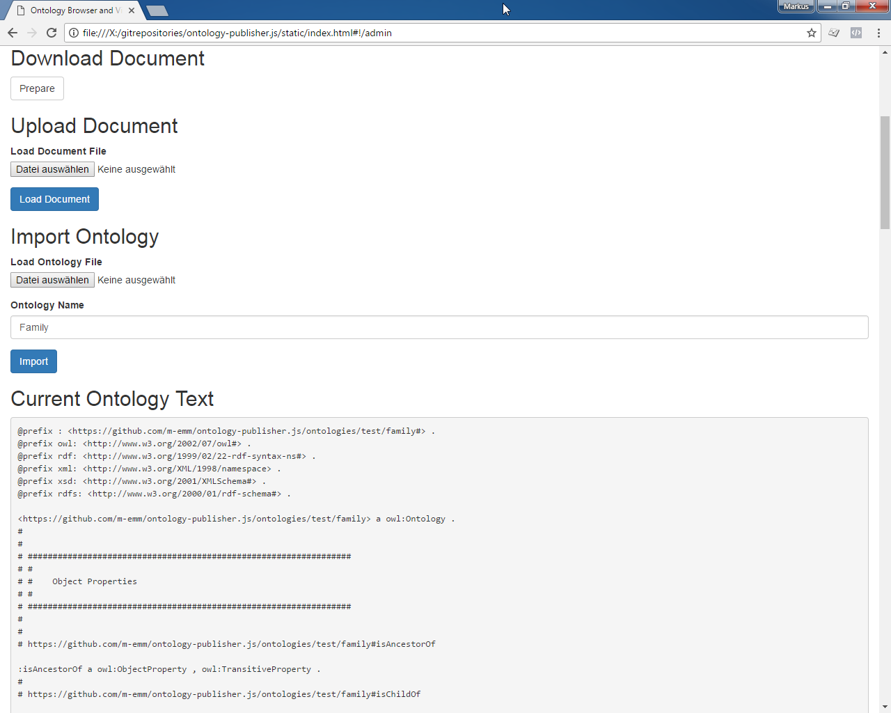The width and height of the screenshot is (891, 713).
Task: Reload the page with the refresh icon
Action: [x=52, y=33]
